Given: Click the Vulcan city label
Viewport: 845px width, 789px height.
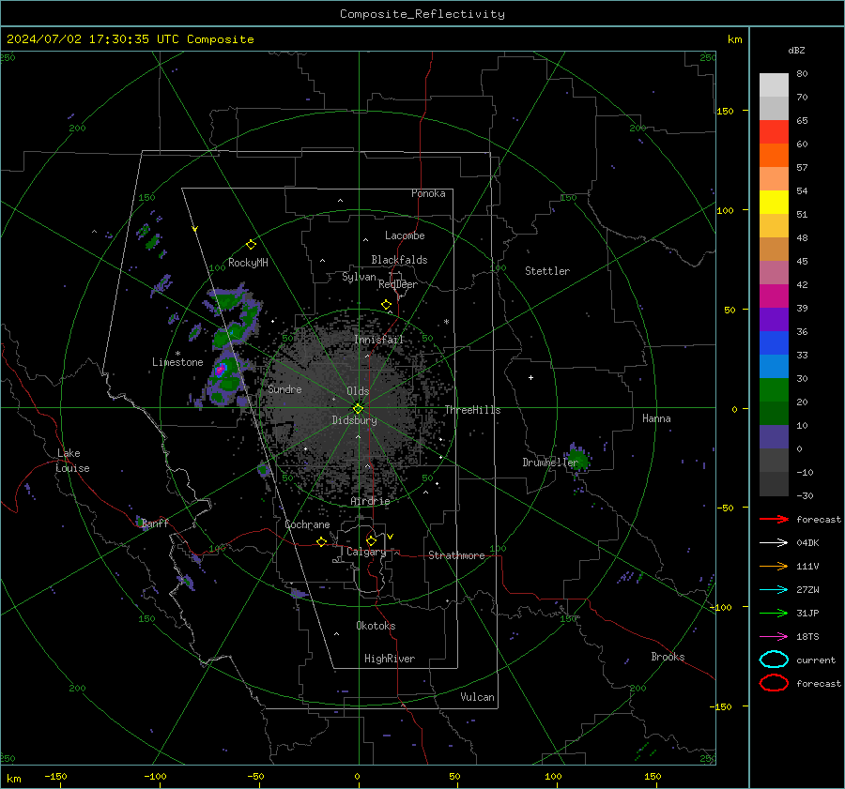Looking at the screenshot, I should (477, 697).
